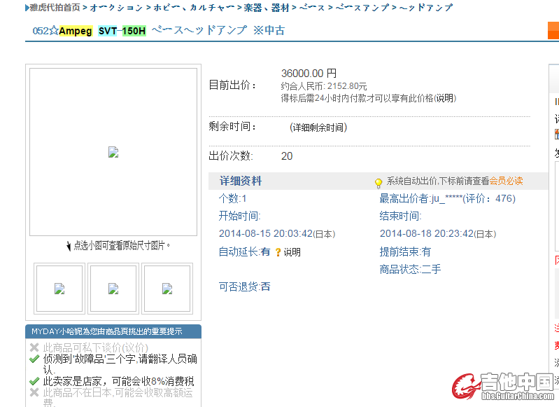Click the 商品状态:二手 text
The width and height of the screenshot is (559, 407).
(410, 269)
